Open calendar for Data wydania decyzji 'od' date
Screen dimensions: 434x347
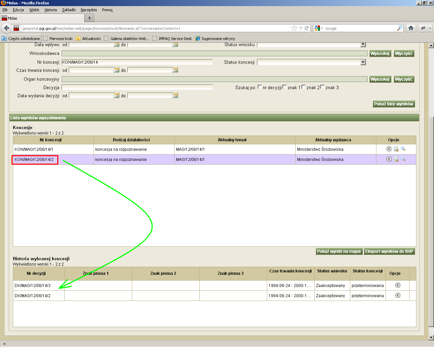117,96
